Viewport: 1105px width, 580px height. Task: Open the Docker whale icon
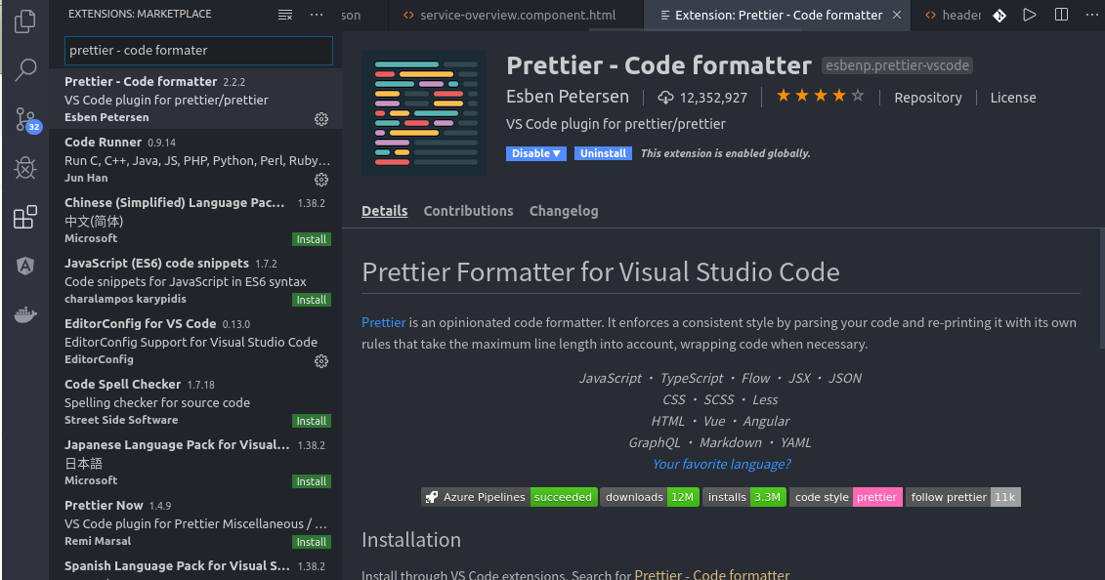[x=25, y=313]
